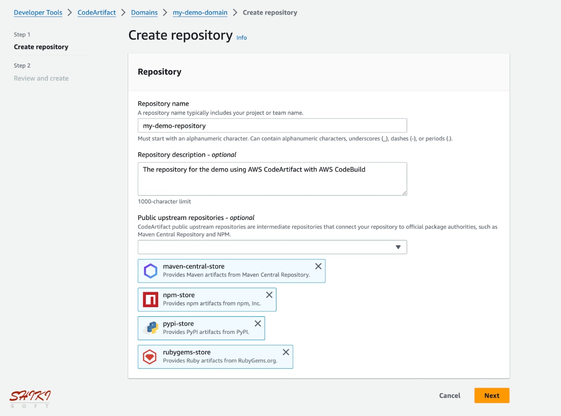Click 'Provides npm artifacts from npm, Inc.' text
Image resolution: width=561 pixels, height=416 pixels.
point(212,303)
